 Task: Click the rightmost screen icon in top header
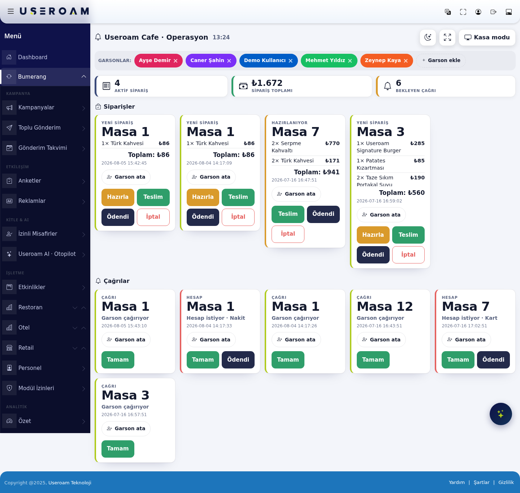(509, 12)
